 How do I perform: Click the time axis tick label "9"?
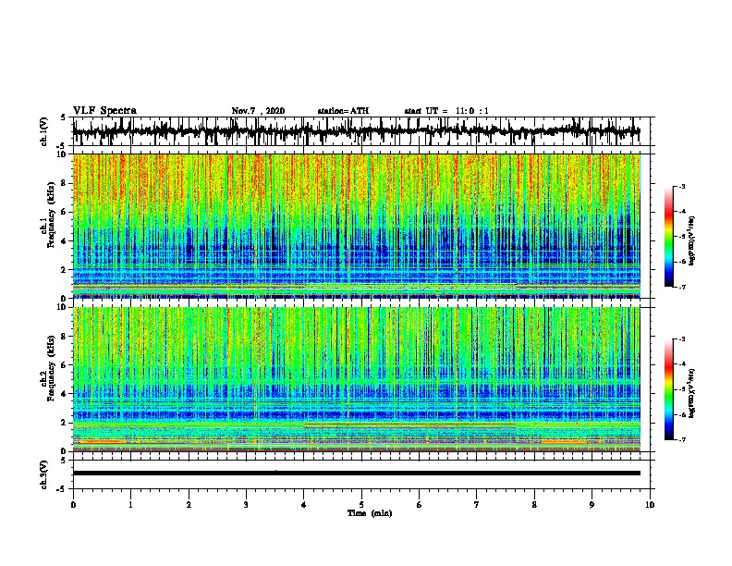(x=592, y=504)
